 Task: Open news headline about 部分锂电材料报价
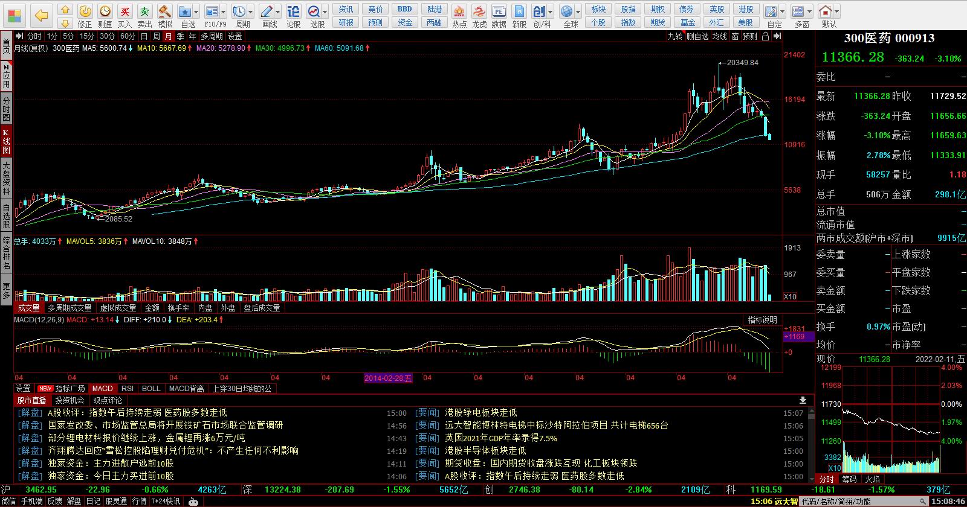coord(146,438)
